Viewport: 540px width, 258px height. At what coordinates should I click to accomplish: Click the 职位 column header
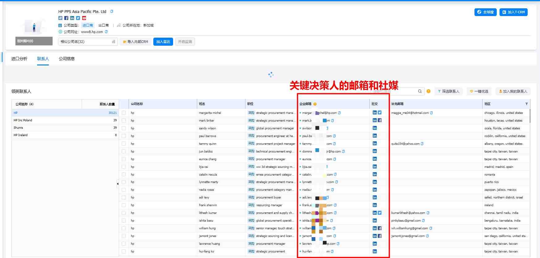271,104
